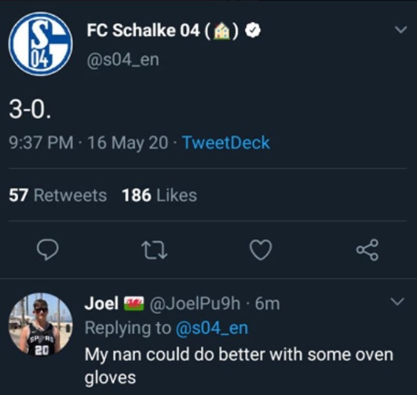Click the FC Schalke 04 club crest avatar
The image size is (417, 395).
point(40,44)
